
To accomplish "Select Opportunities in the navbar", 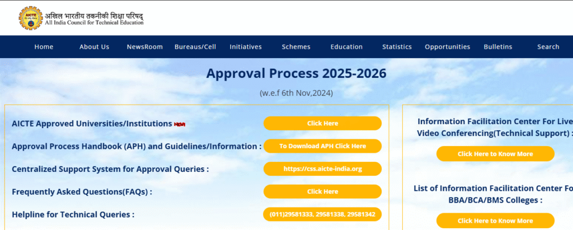I will click(447, 47).
